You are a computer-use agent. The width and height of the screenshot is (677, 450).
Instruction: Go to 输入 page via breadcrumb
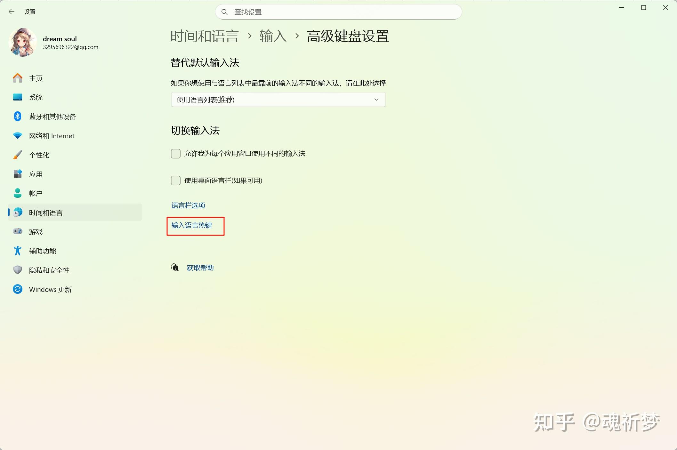(272, 36)
